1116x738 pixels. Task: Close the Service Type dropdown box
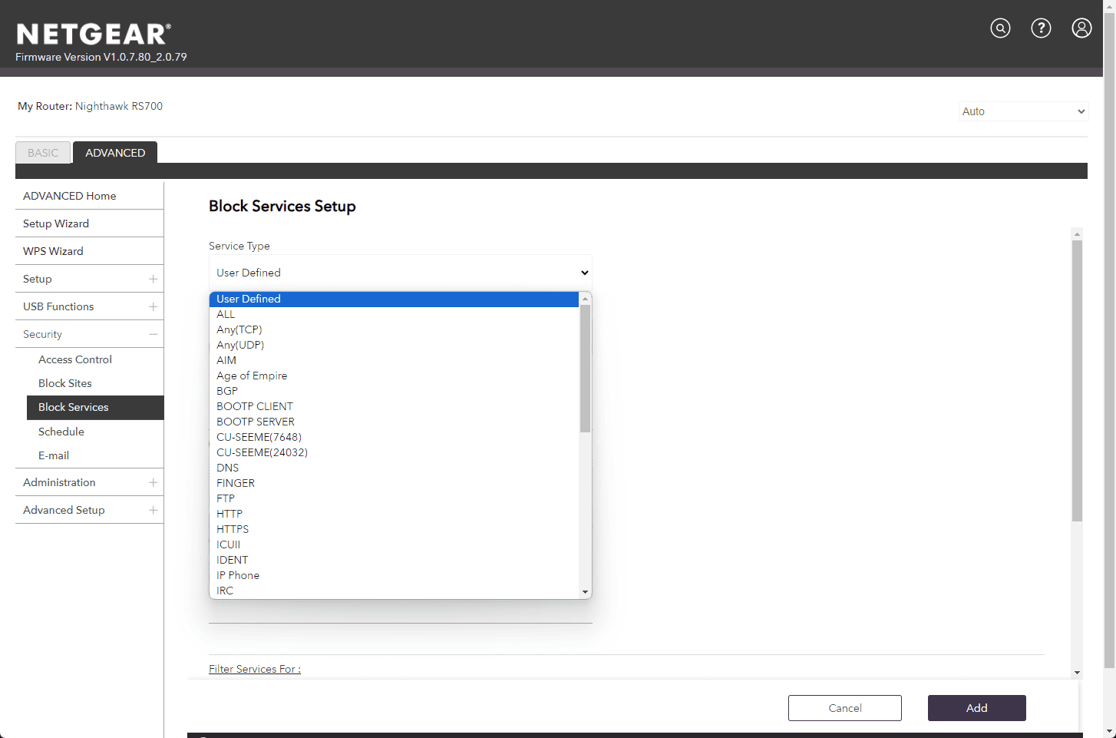(x=400, y=273)
